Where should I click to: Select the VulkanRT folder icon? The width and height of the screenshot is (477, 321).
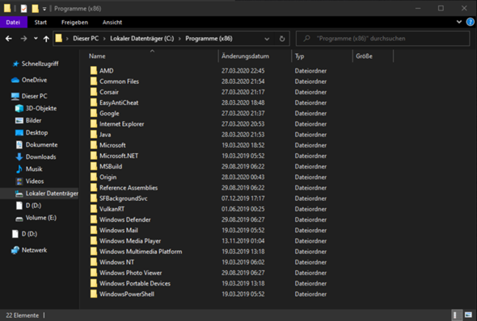[94, 208]
